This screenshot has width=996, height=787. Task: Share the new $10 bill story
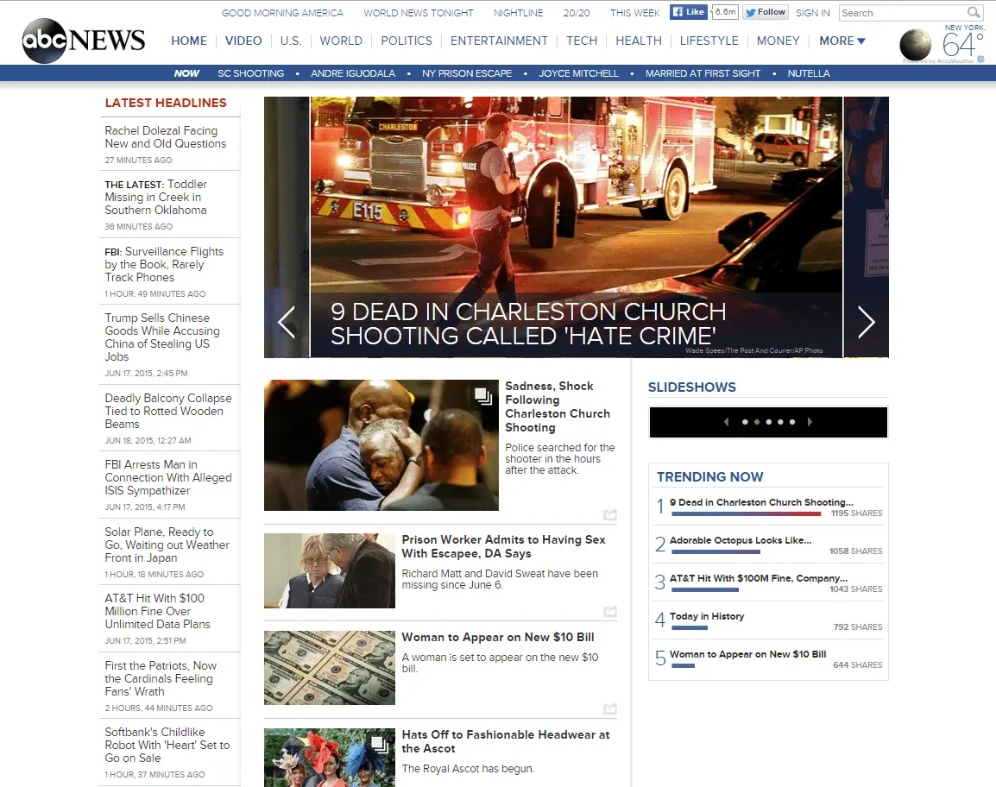click(610, 708)
